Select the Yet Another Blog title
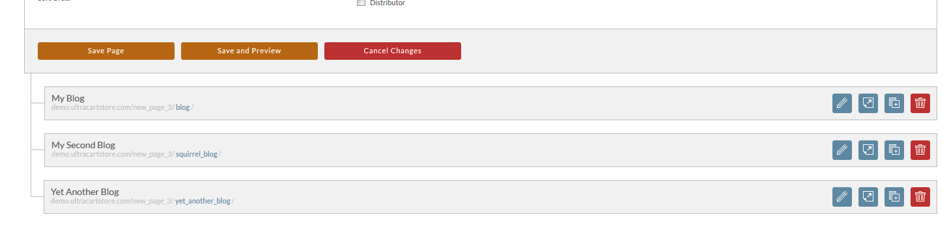Viewport: 949px width, 234px height. coord(85,192)
